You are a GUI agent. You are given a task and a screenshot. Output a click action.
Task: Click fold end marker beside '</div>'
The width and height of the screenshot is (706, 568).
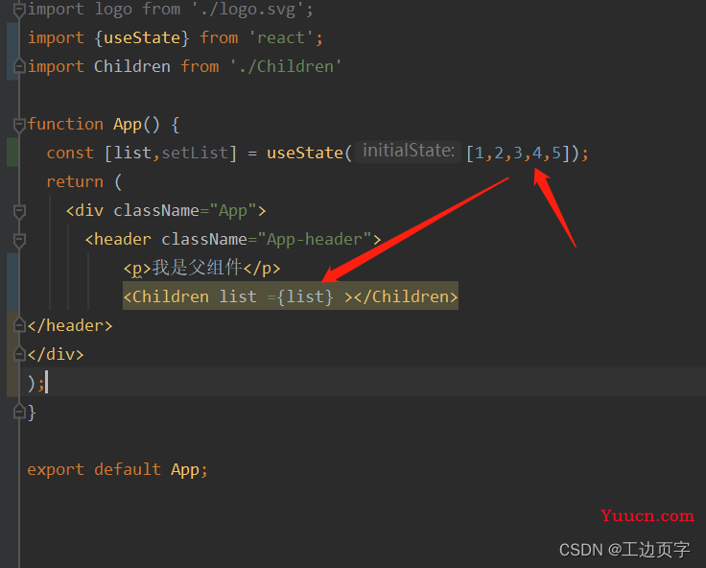pos(19,354)
